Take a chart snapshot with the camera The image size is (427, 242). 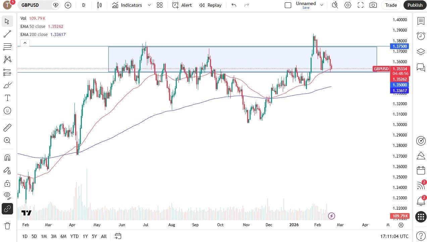373,5
